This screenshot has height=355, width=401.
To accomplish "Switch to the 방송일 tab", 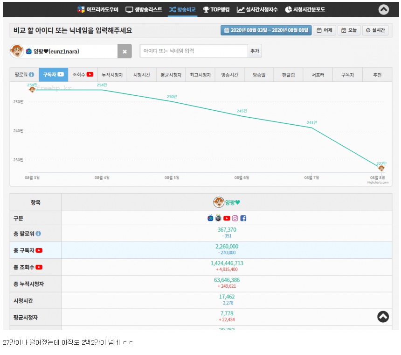I will coord(259,75).
